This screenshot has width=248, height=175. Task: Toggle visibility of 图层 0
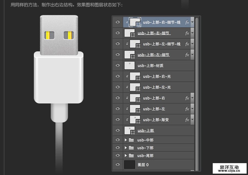point(118,164)
